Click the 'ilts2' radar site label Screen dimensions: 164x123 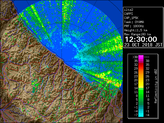tap(129, 10)
